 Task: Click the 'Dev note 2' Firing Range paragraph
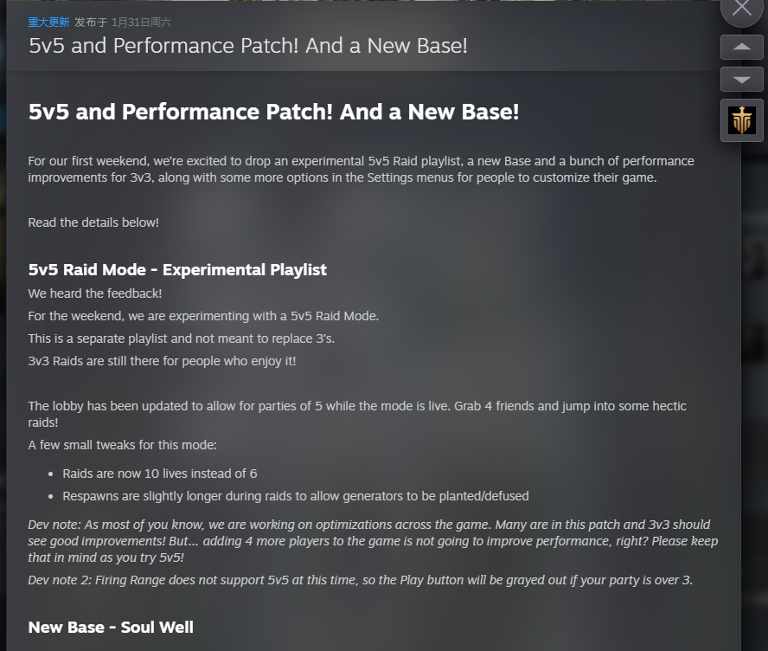click(x=360, y=580)
